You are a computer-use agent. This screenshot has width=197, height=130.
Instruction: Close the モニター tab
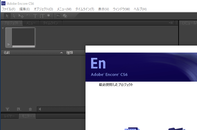pos(34,116)
